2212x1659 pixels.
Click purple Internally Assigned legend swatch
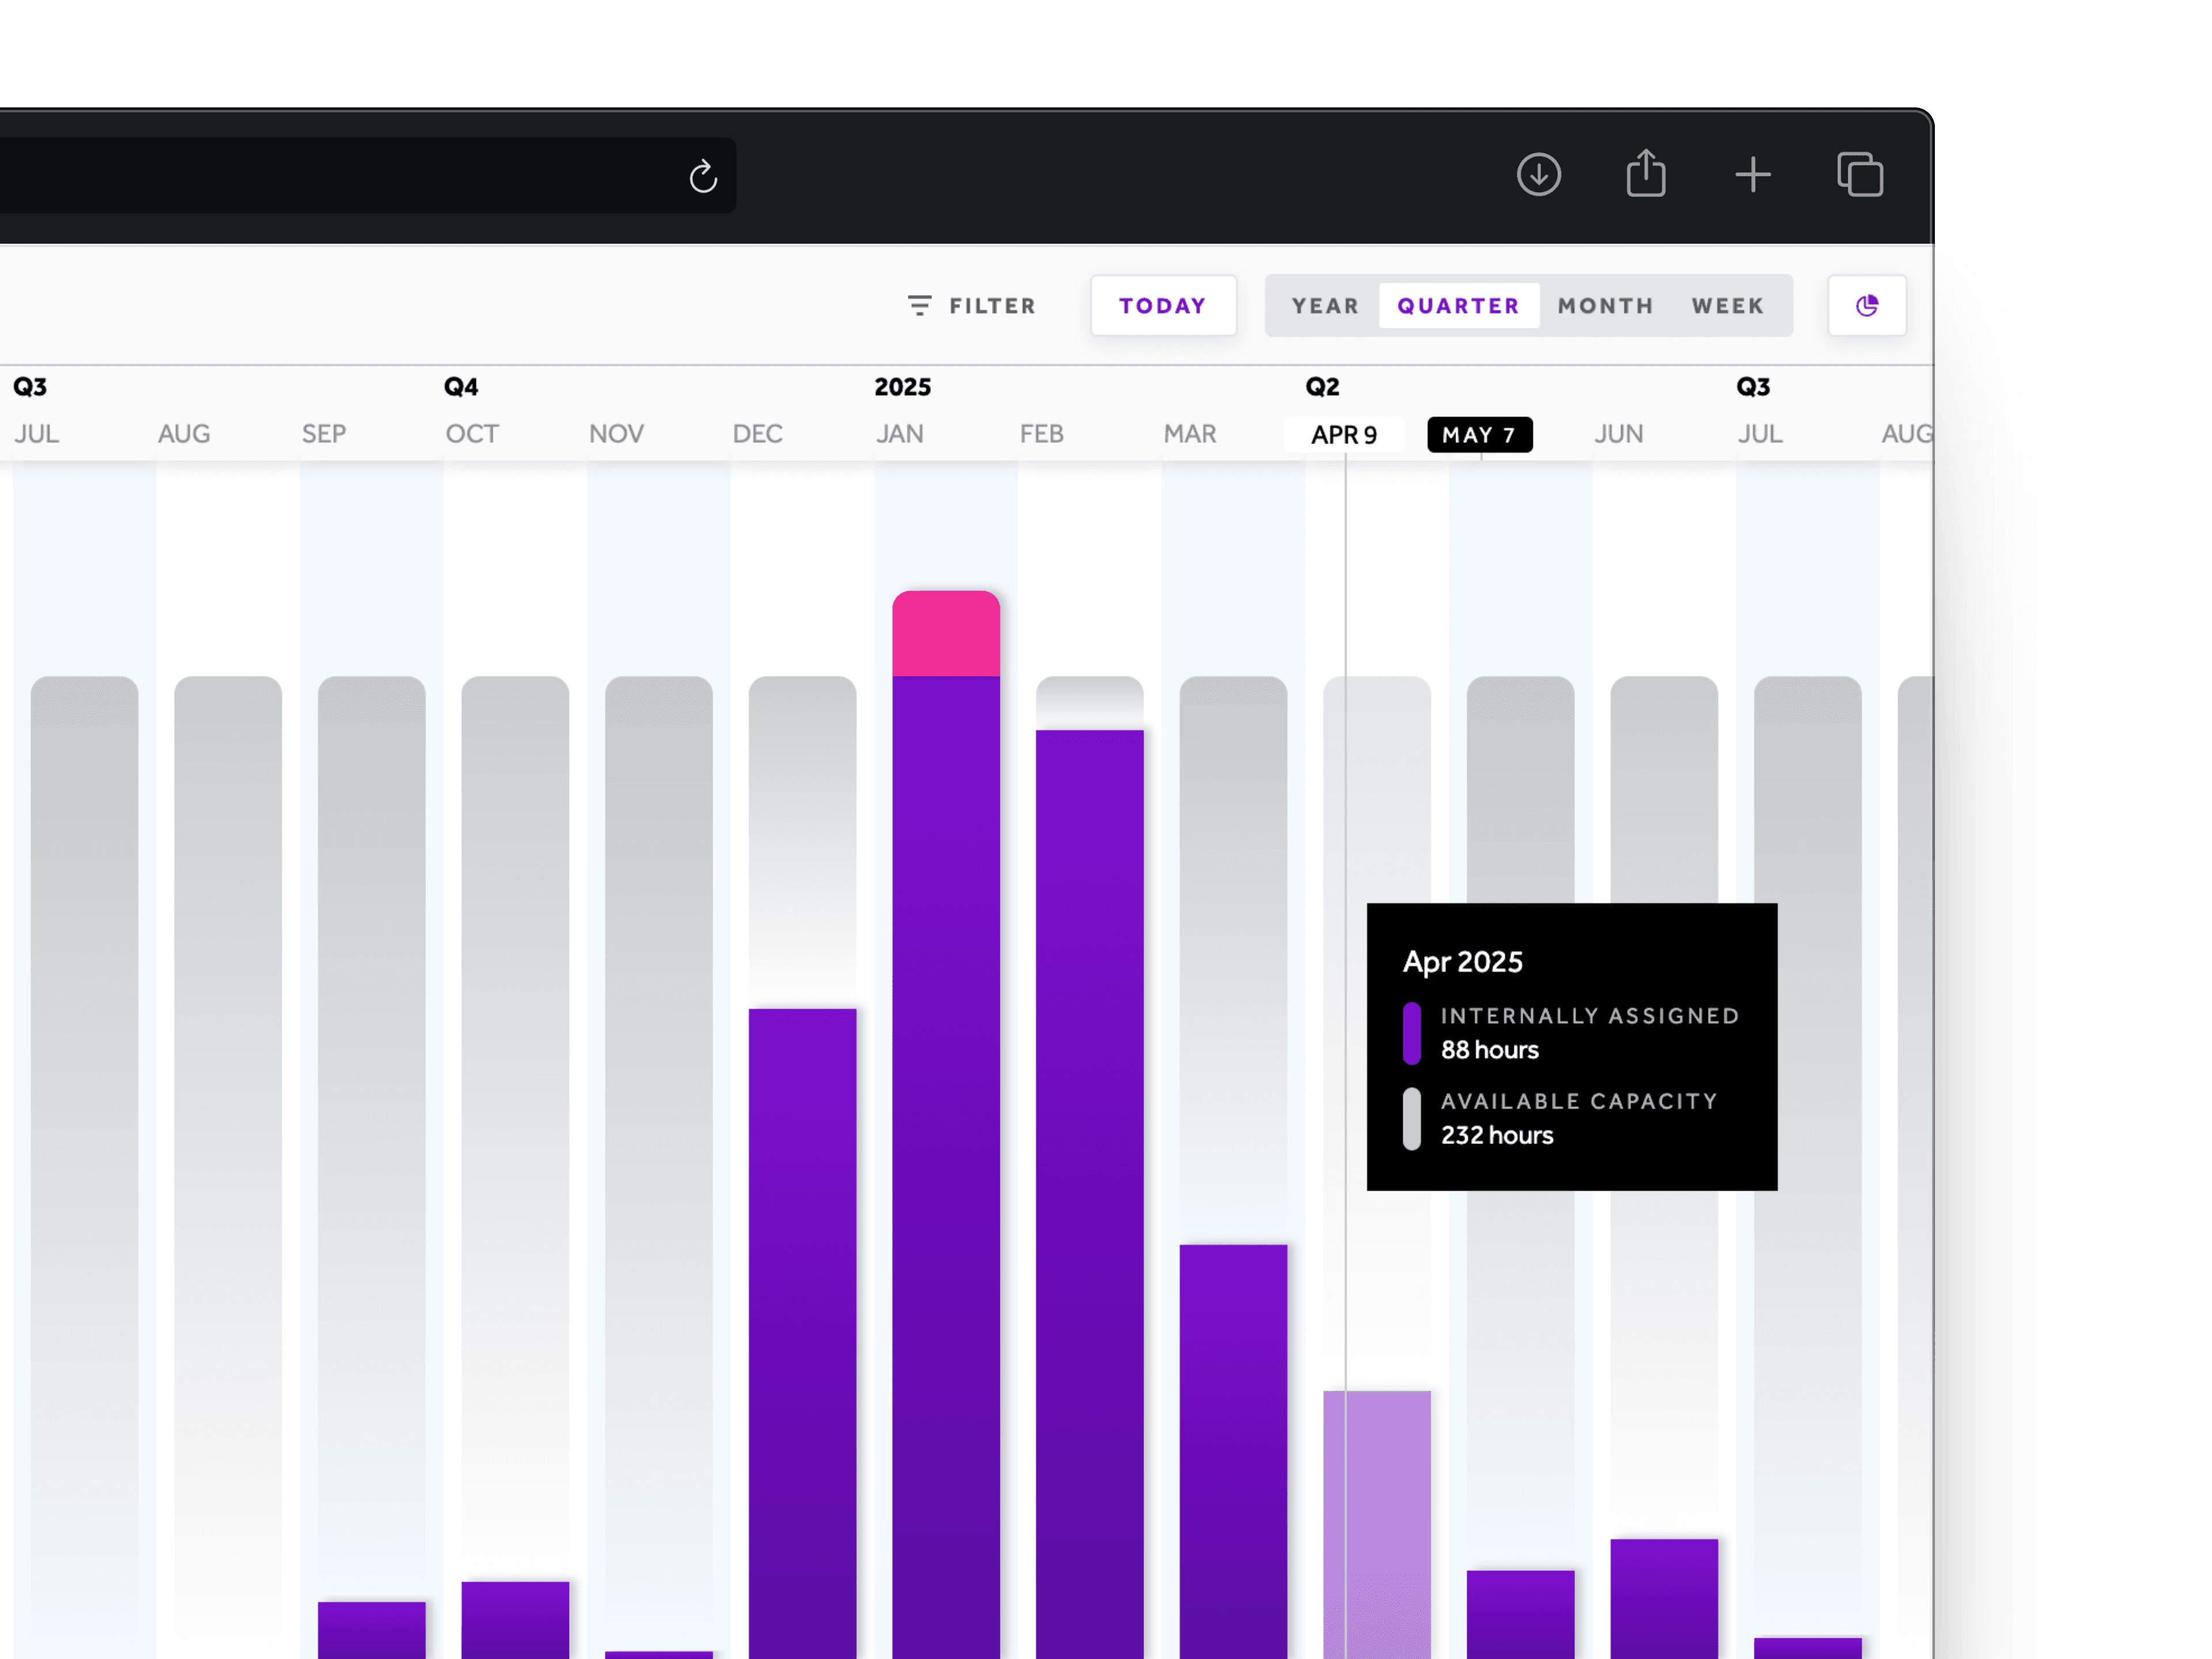(1411, 1033)
